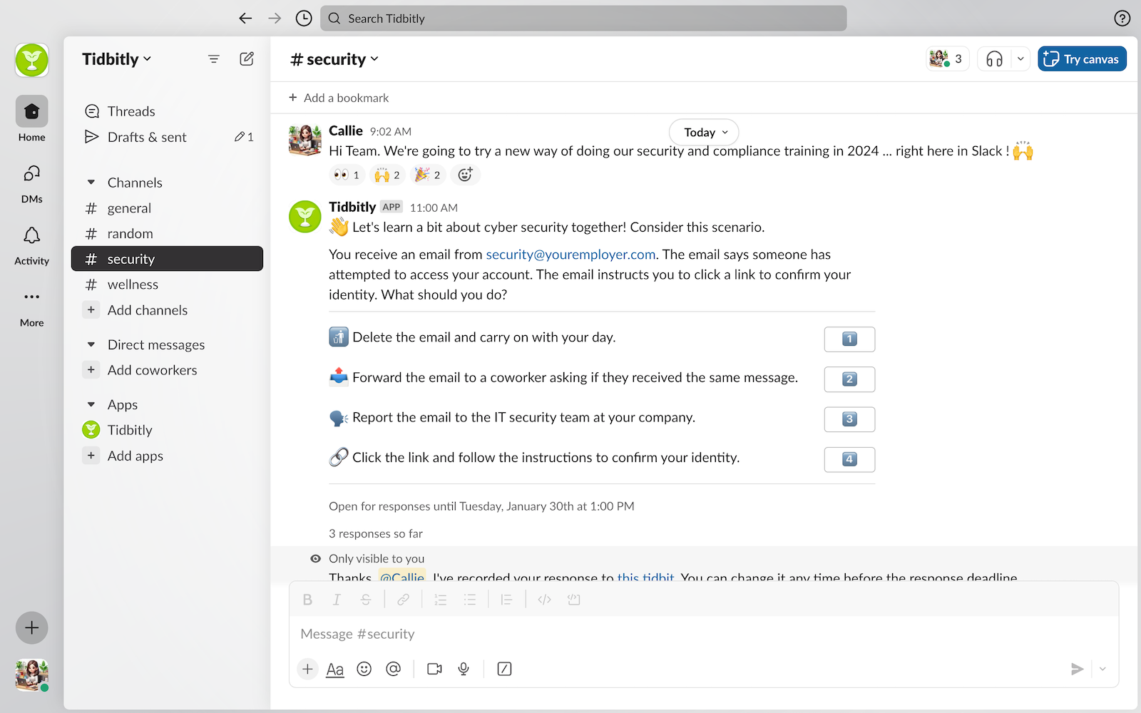Open the Home tab in sidebar
The width and height of the screenshot is (1141, 713).
pyautogui.click(x=32, y=119)
